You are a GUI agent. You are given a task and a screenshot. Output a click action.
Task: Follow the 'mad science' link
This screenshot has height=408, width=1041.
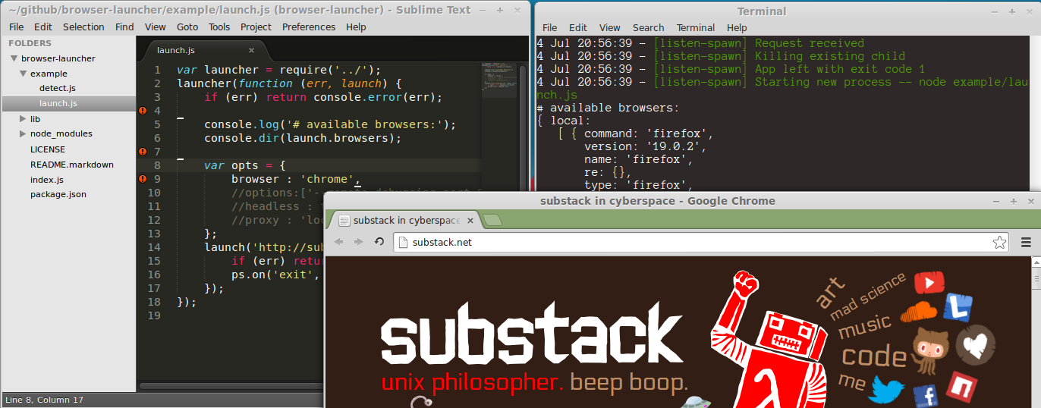868,296
